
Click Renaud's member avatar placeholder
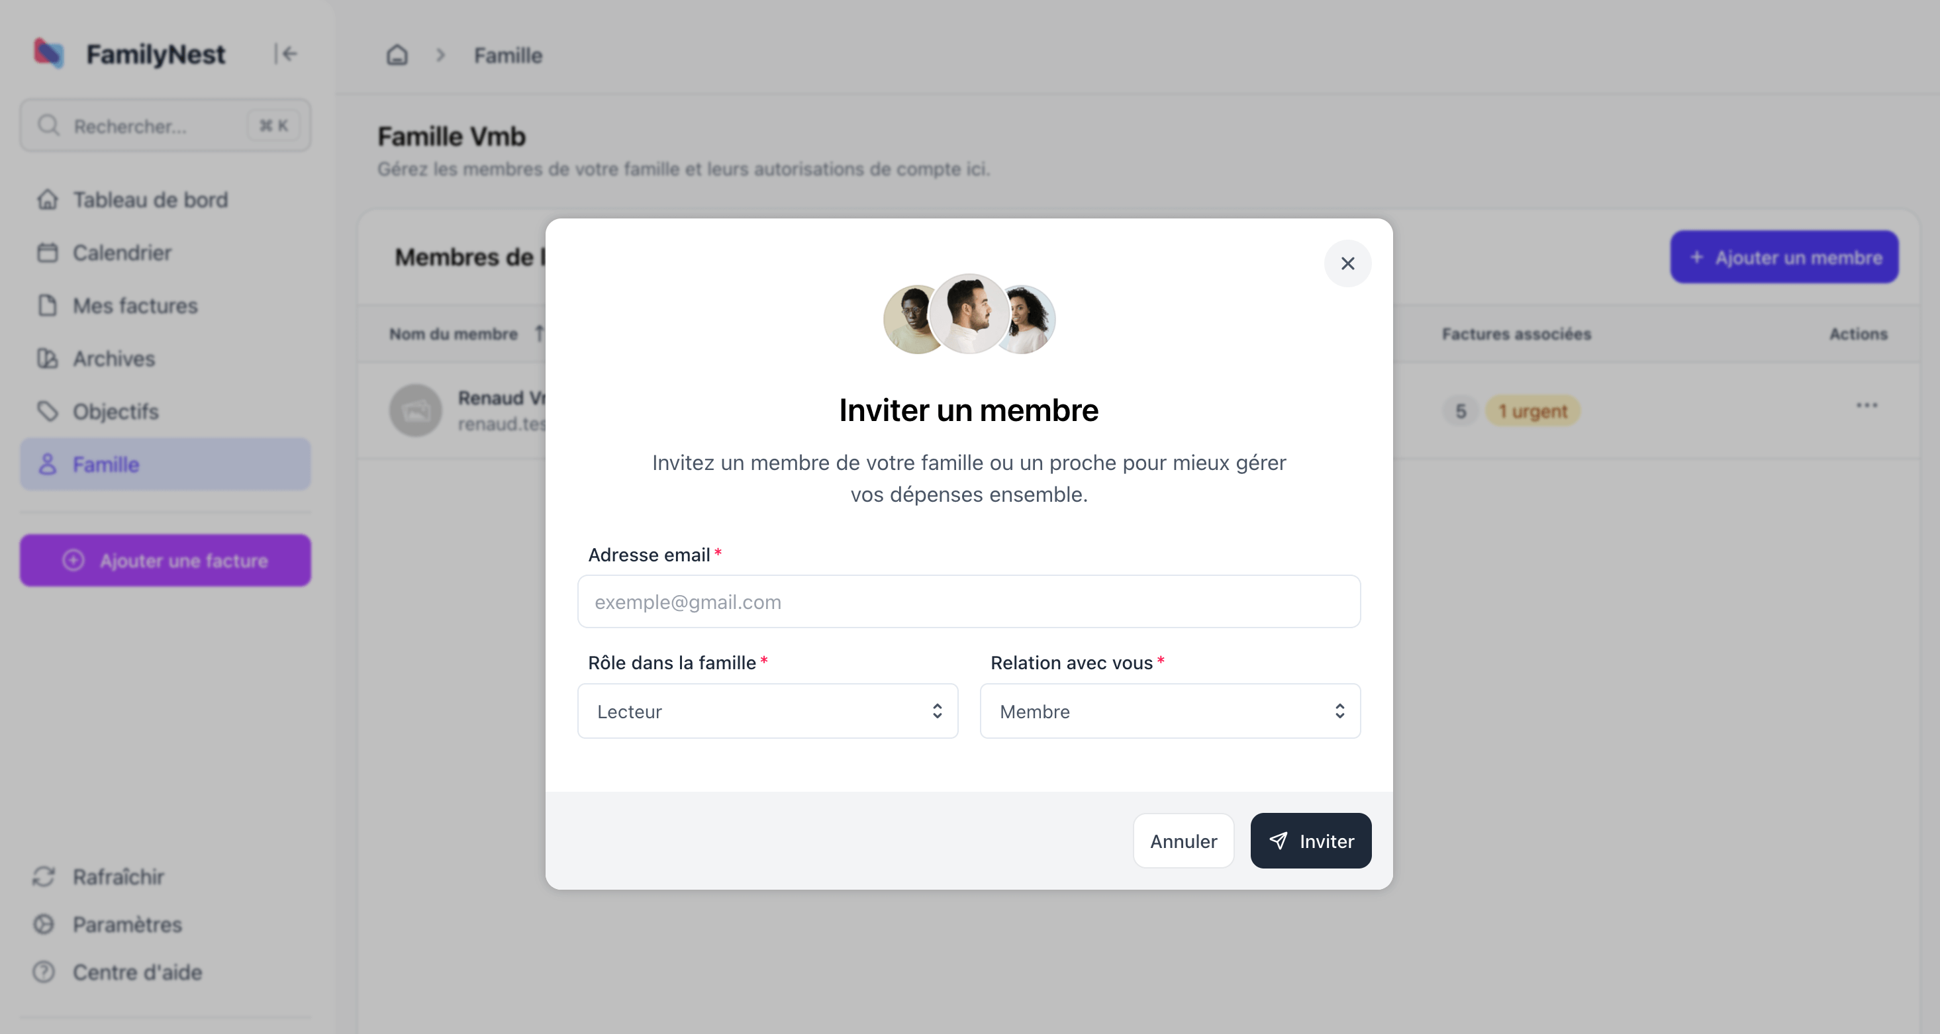(415, 410)
